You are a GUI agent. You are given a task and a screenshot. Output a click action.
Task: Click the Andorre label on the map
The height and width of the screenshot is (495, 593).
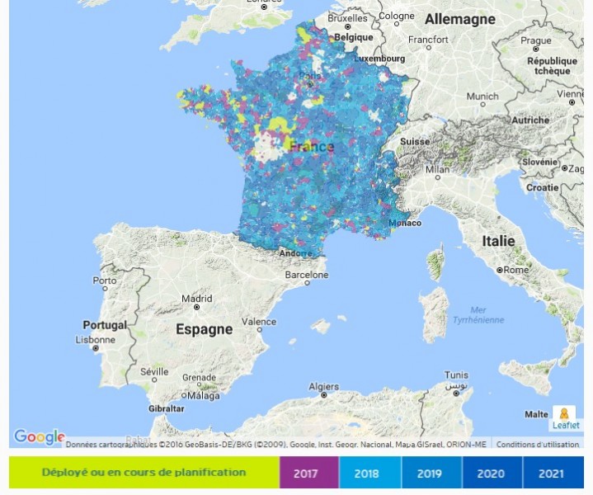(295, 253)
